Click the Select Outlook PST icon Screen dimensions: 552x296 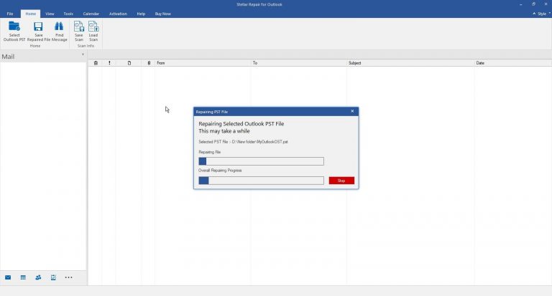14,27
